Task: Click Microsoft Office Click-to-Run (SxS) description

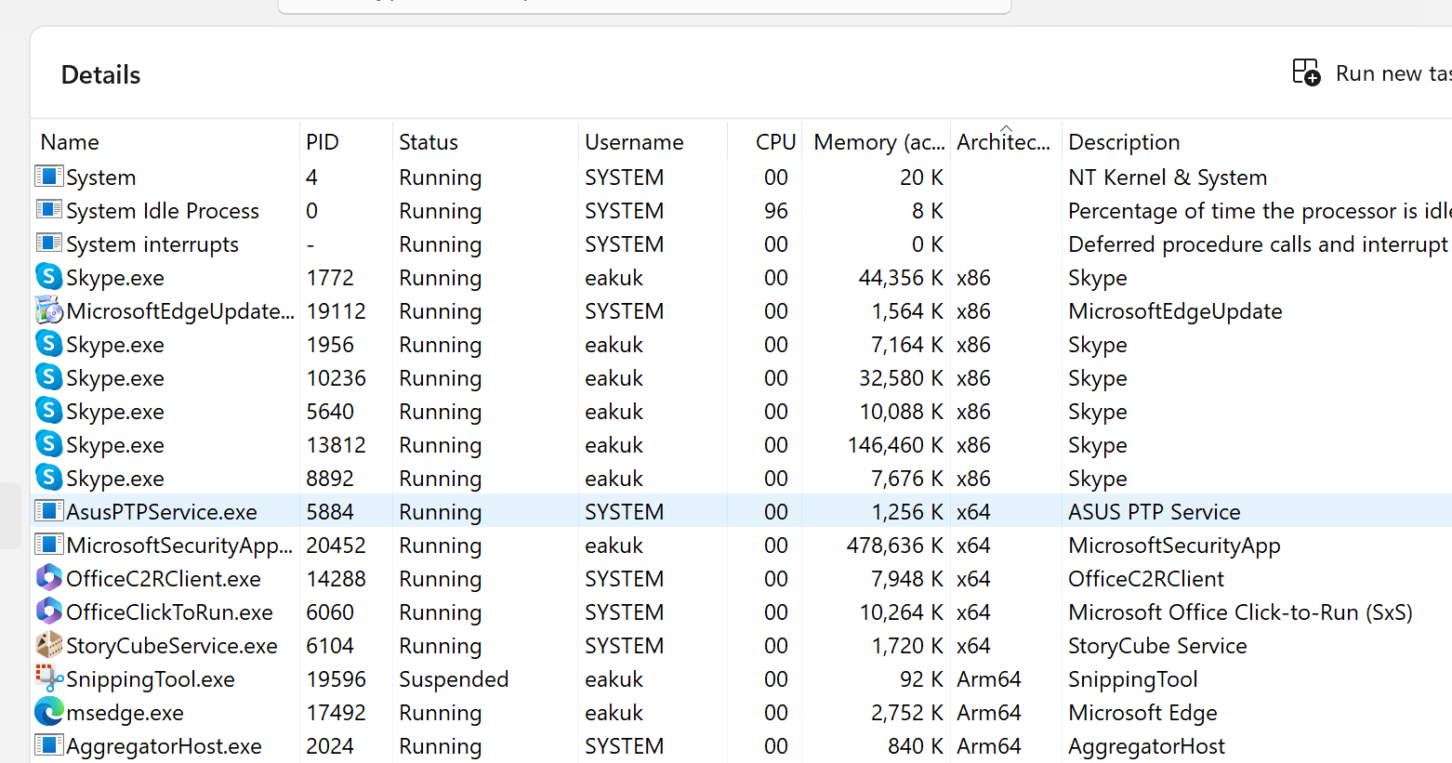Action: [1240, 612]
